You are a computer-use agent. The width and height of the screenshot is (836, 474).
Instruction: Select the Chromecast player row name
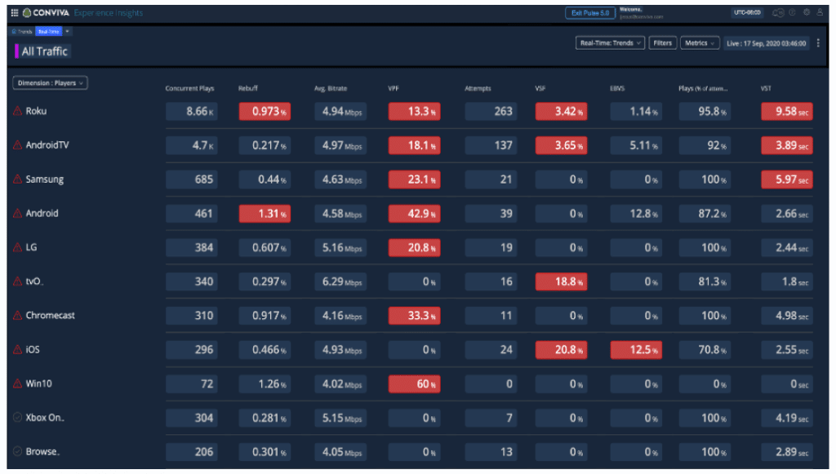50,315
